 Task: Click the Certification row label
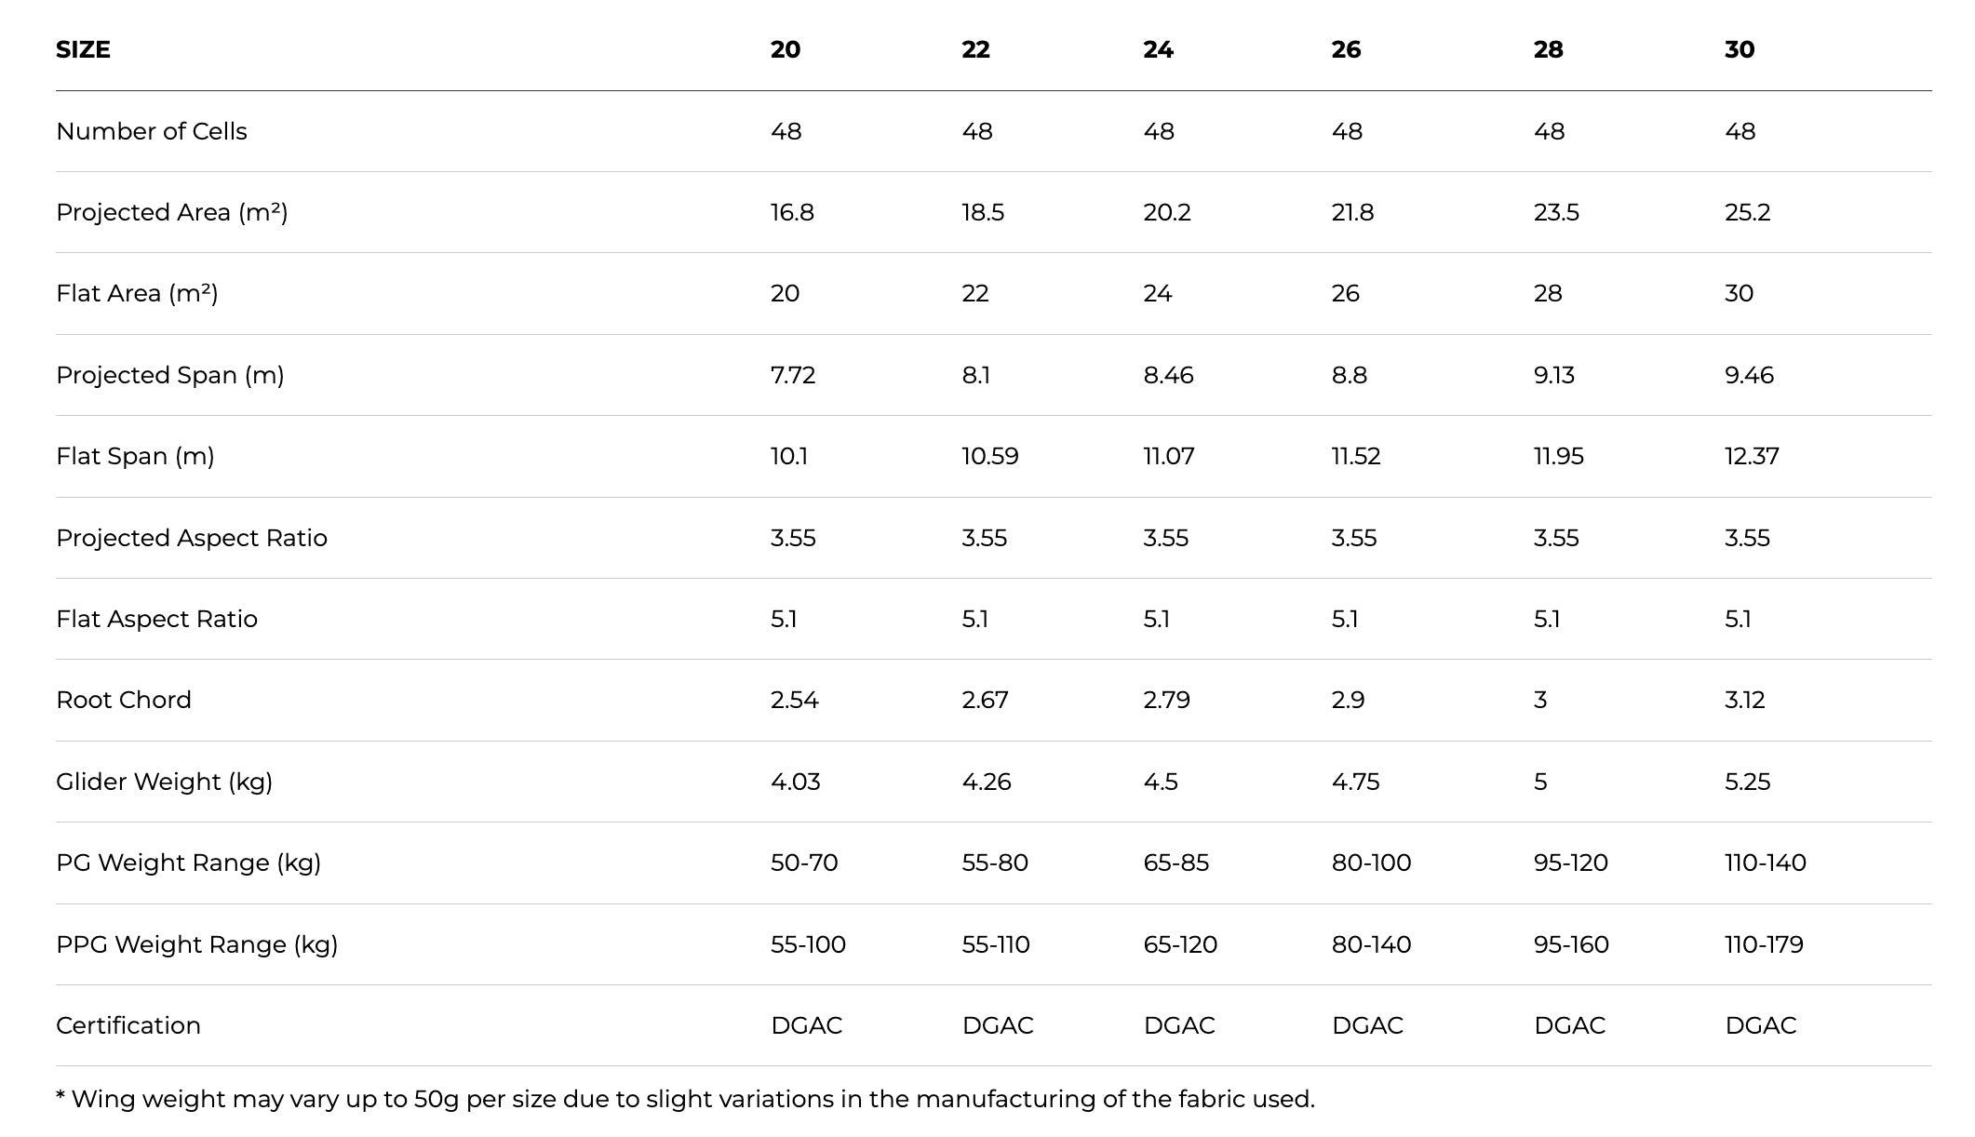128,1025
